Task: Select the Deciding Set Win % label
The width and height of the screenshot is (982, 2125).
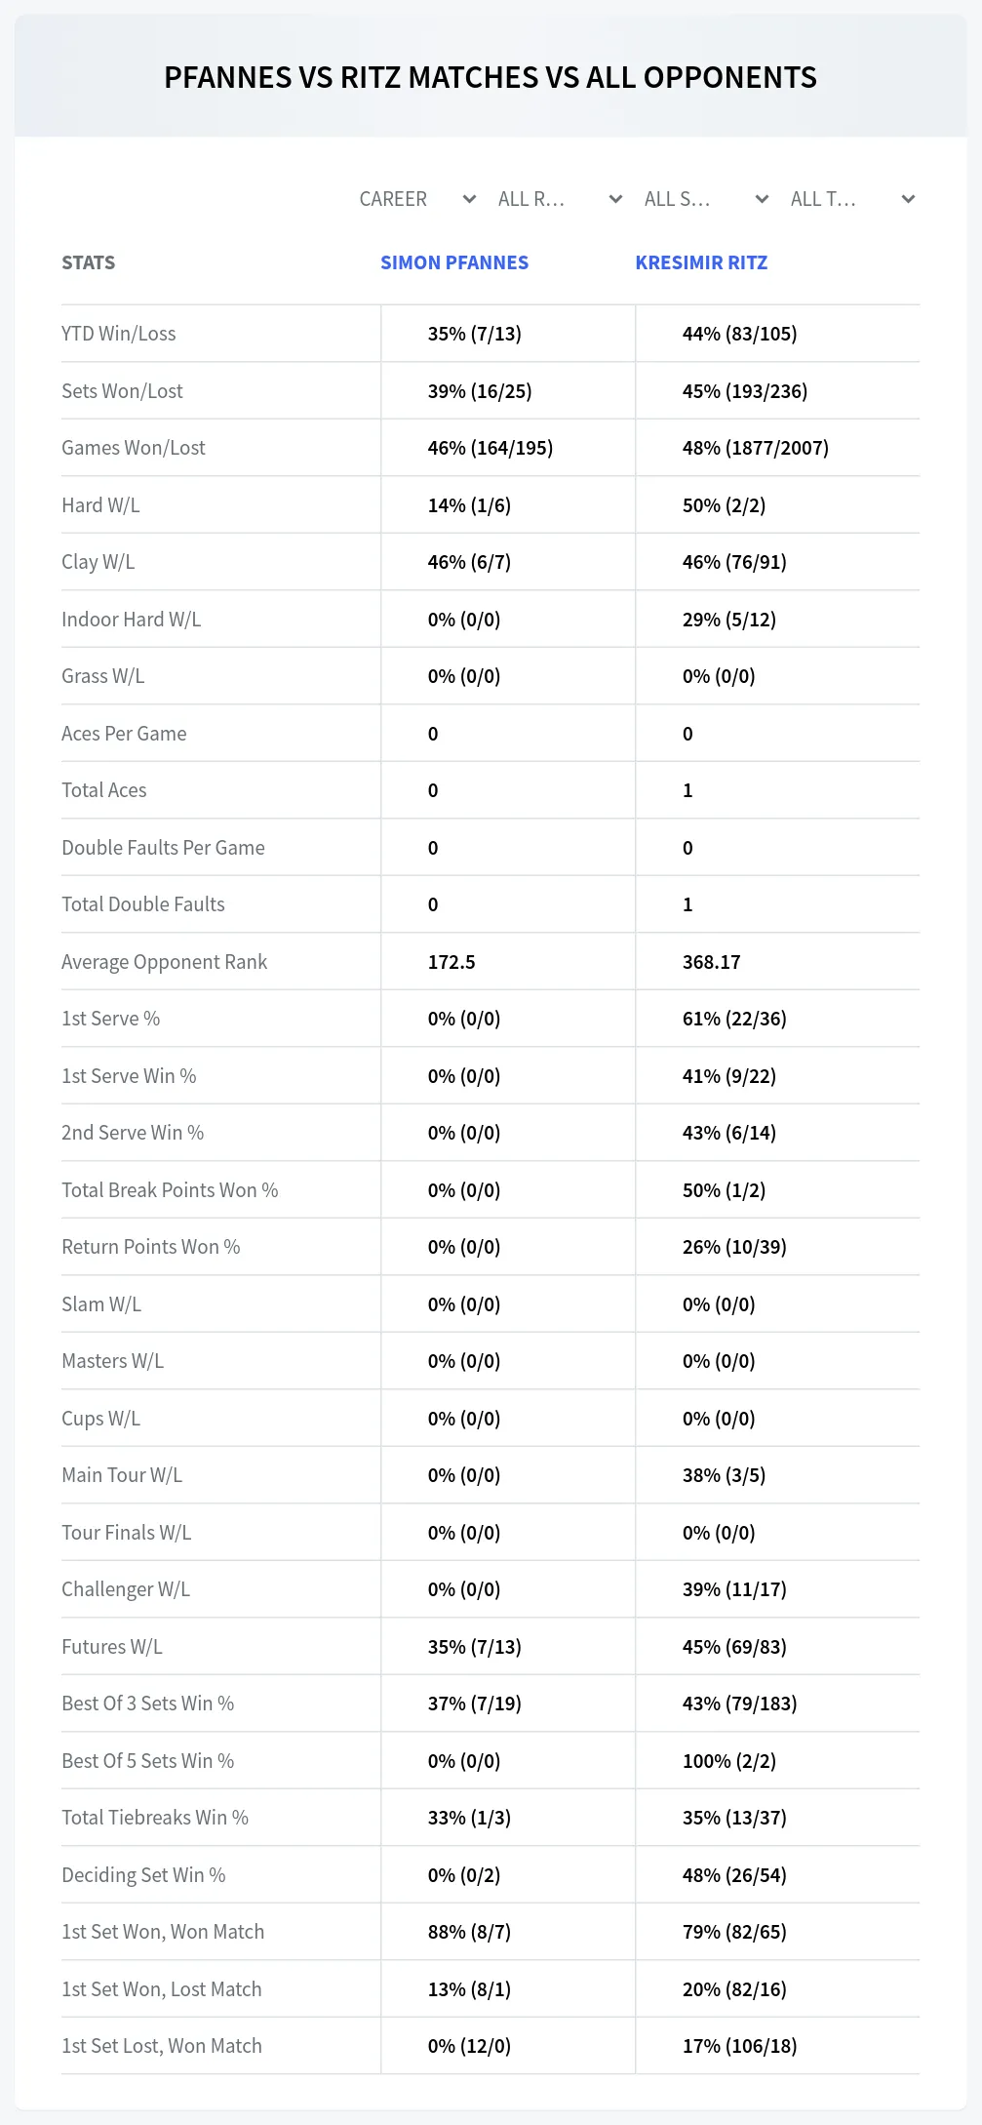Action: [x=143, y=1875]
